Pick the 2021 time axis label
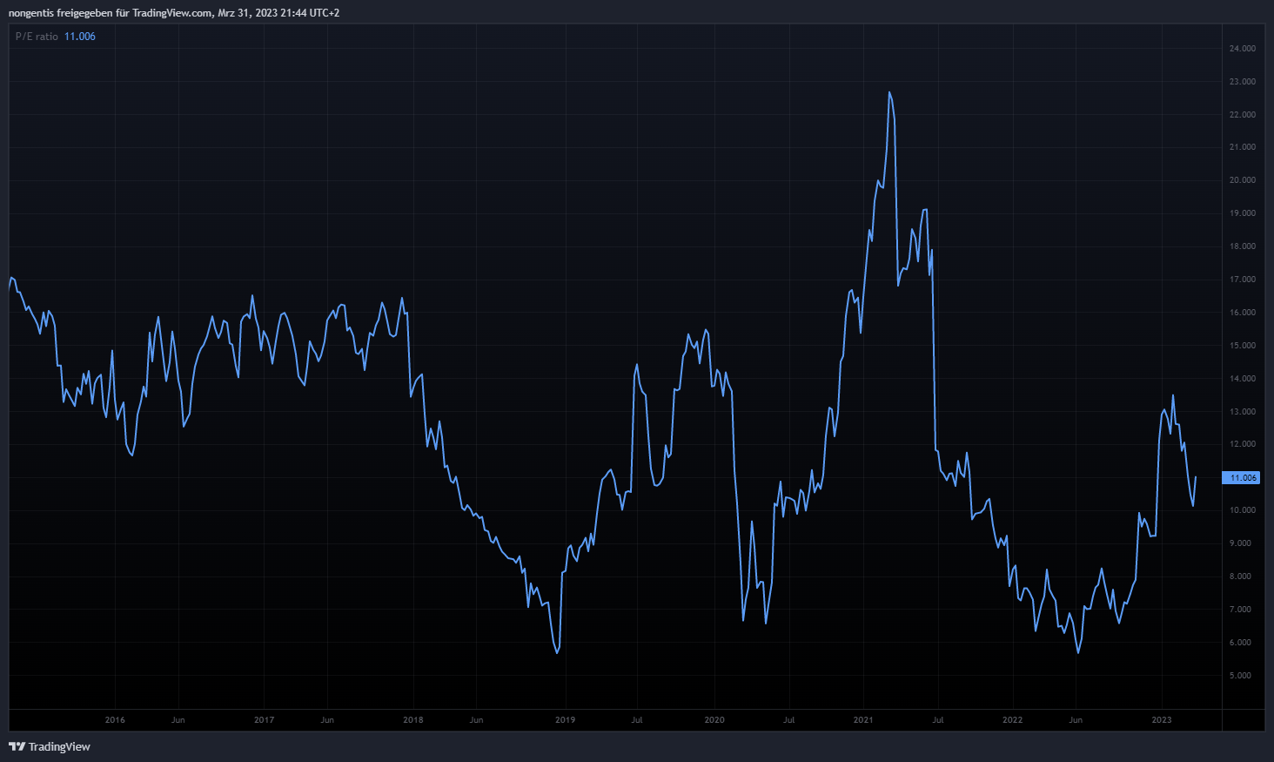This screenshot has height=762, width=1274. [863, 720]
